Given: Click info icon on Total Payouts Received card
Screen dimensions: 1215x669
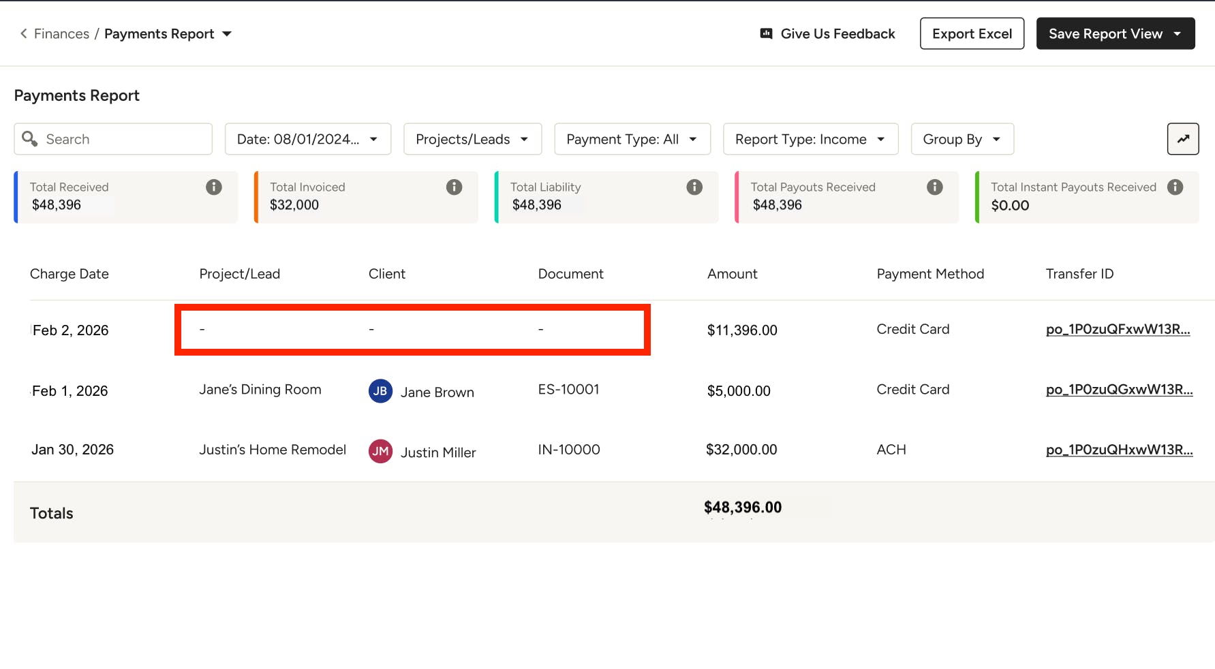Looking at the screenshot, I should 935,187.
